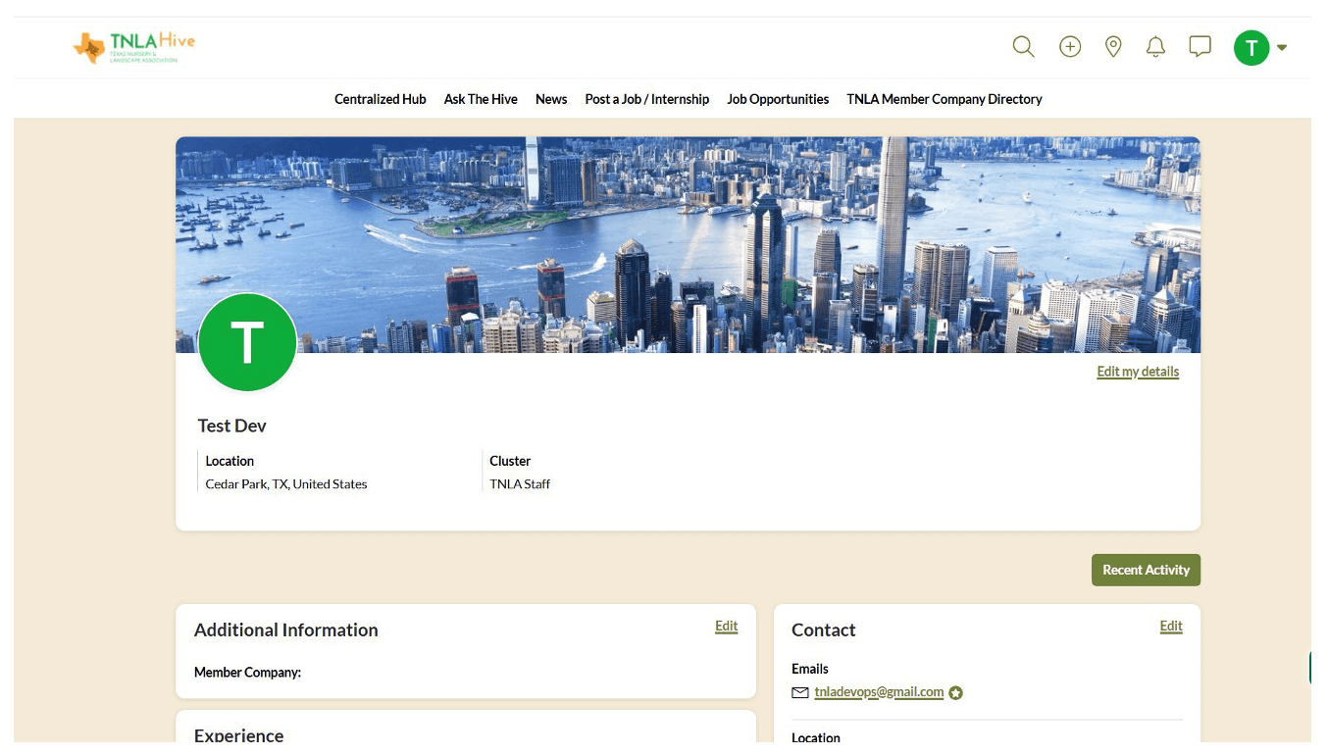This screenshot has height=755, width=1328.
Task: Open TNLA Member Company Directory
Action: point(944,99)
